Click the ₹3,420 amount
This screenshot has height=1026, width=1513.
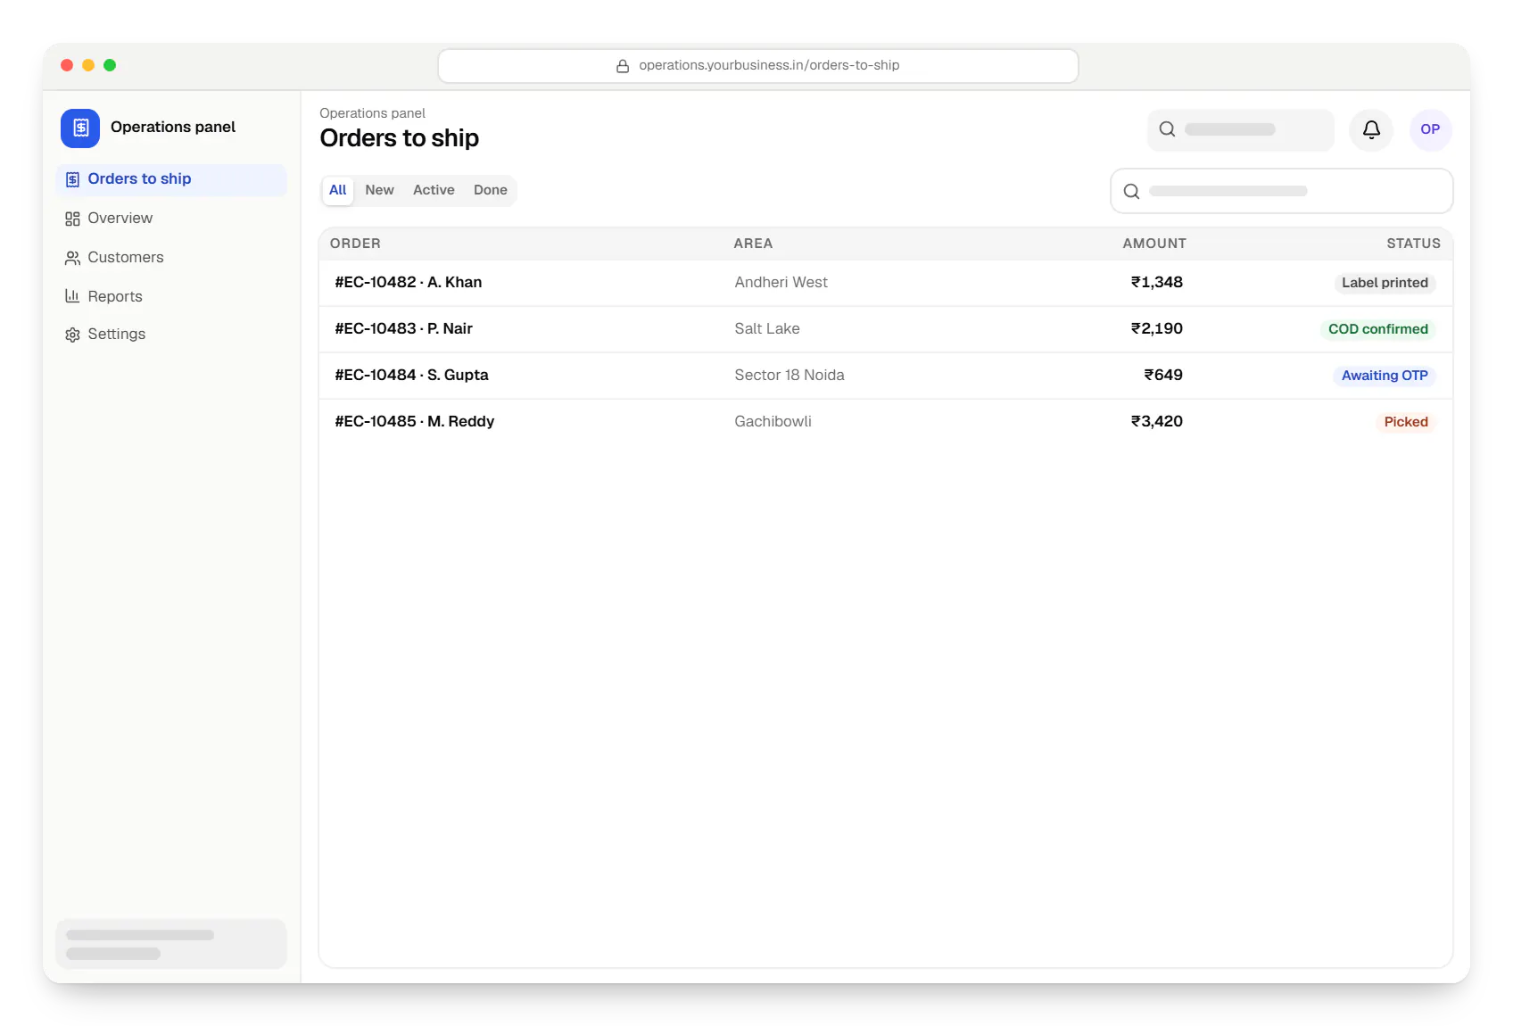click(x=1157, y=422)
